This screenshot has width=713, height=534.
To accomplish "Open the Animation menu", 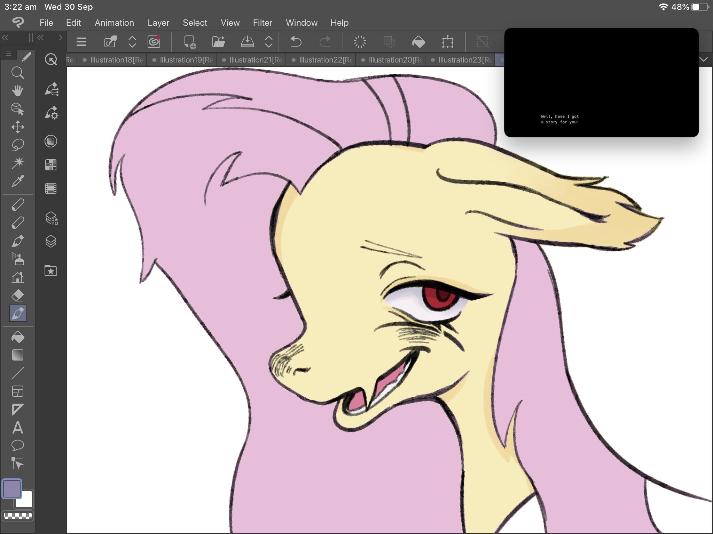I will tap(114, 23).
